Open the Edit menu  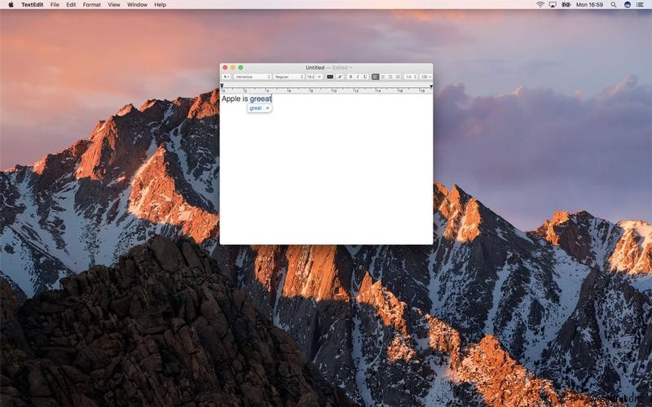click(x=71, y=5)
